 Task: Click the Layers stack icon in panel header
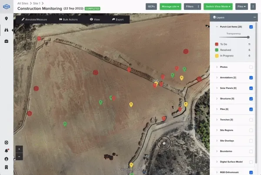tap(214, 17)
